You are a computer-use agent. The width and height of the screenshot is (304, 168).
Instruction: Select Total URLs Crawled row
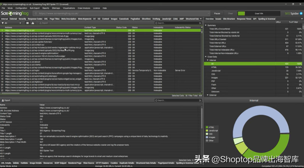pyautogui.click(x=253, y=39)
